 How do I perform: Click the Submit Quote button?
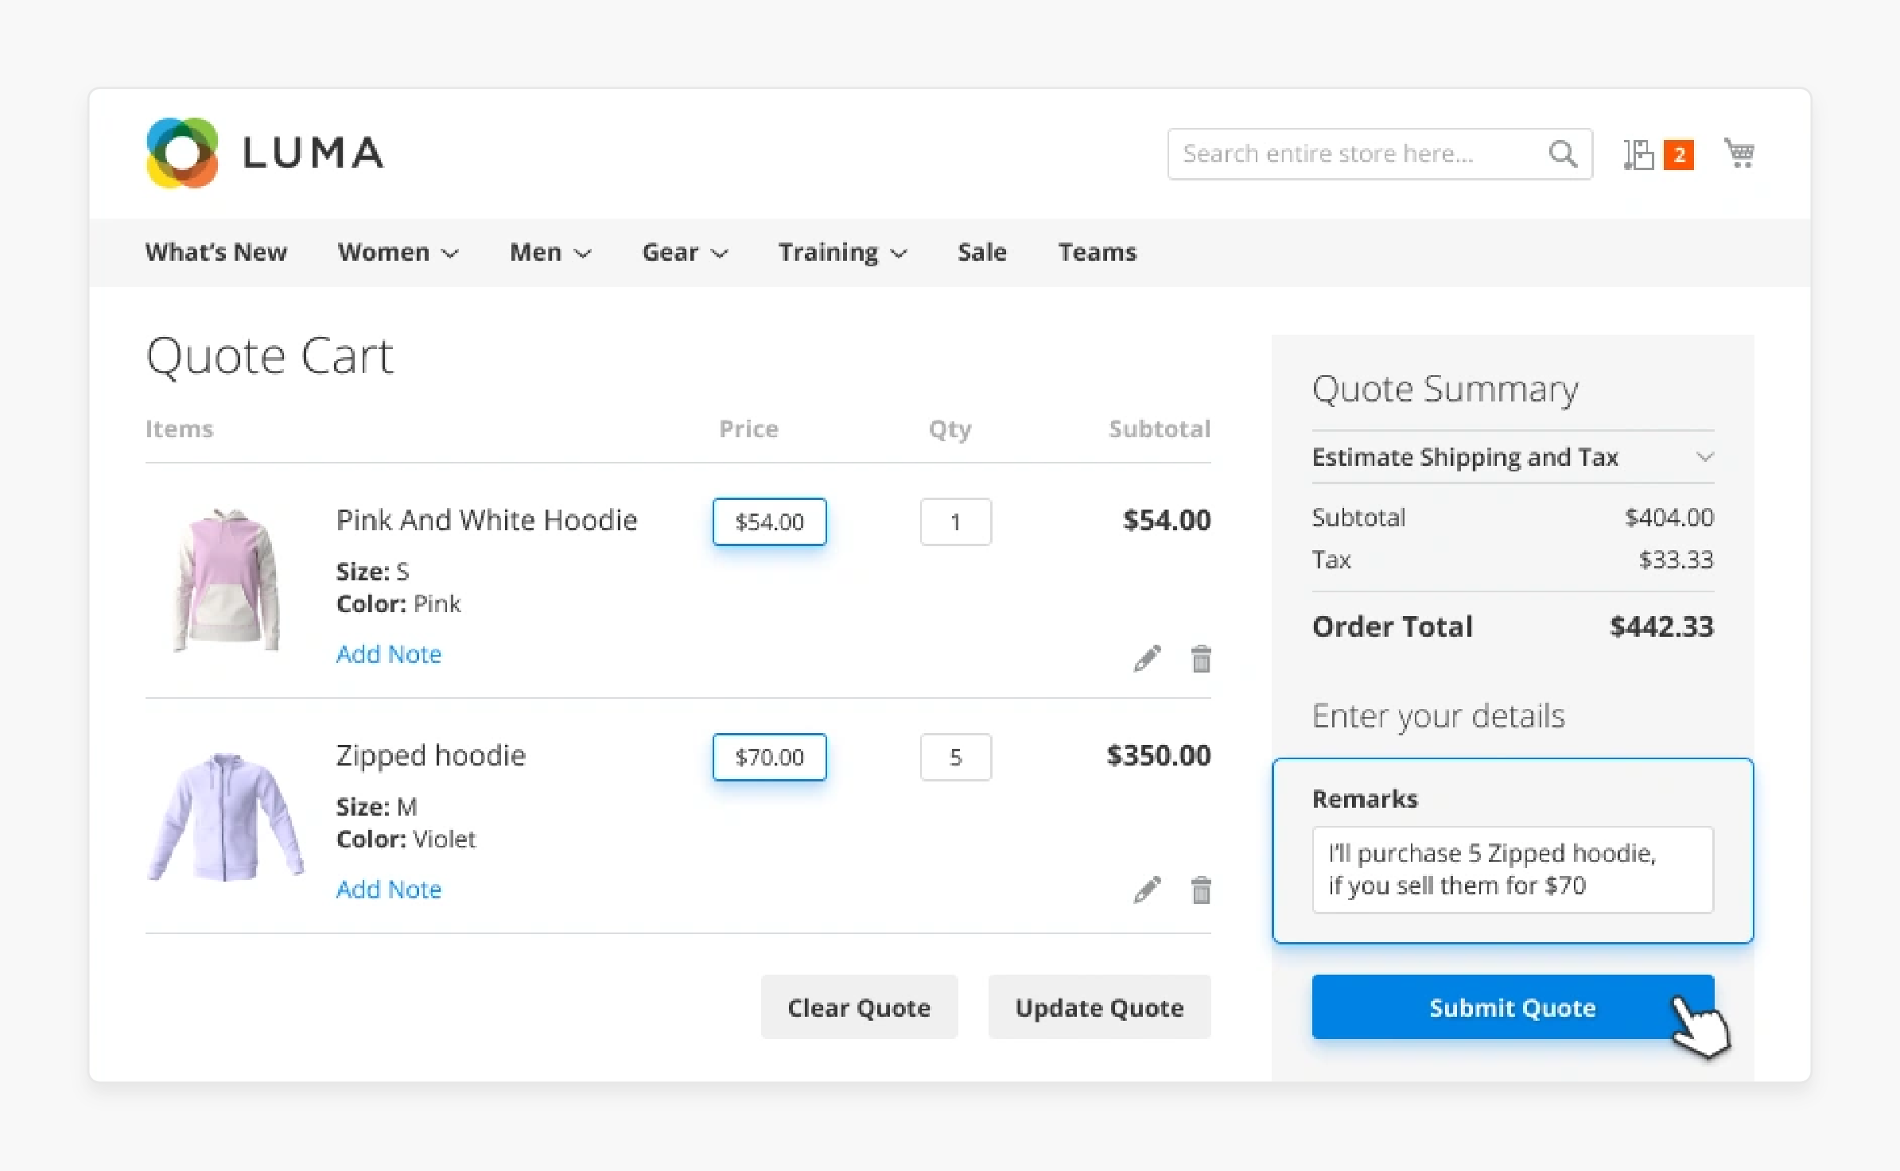1513,1007
